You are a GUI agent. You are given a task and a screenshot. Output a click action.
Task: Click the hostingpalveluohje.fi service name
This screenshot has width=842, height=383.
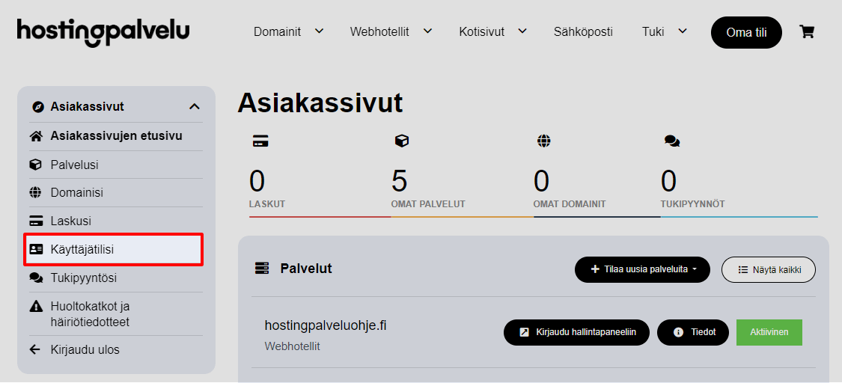coord(326,325)
